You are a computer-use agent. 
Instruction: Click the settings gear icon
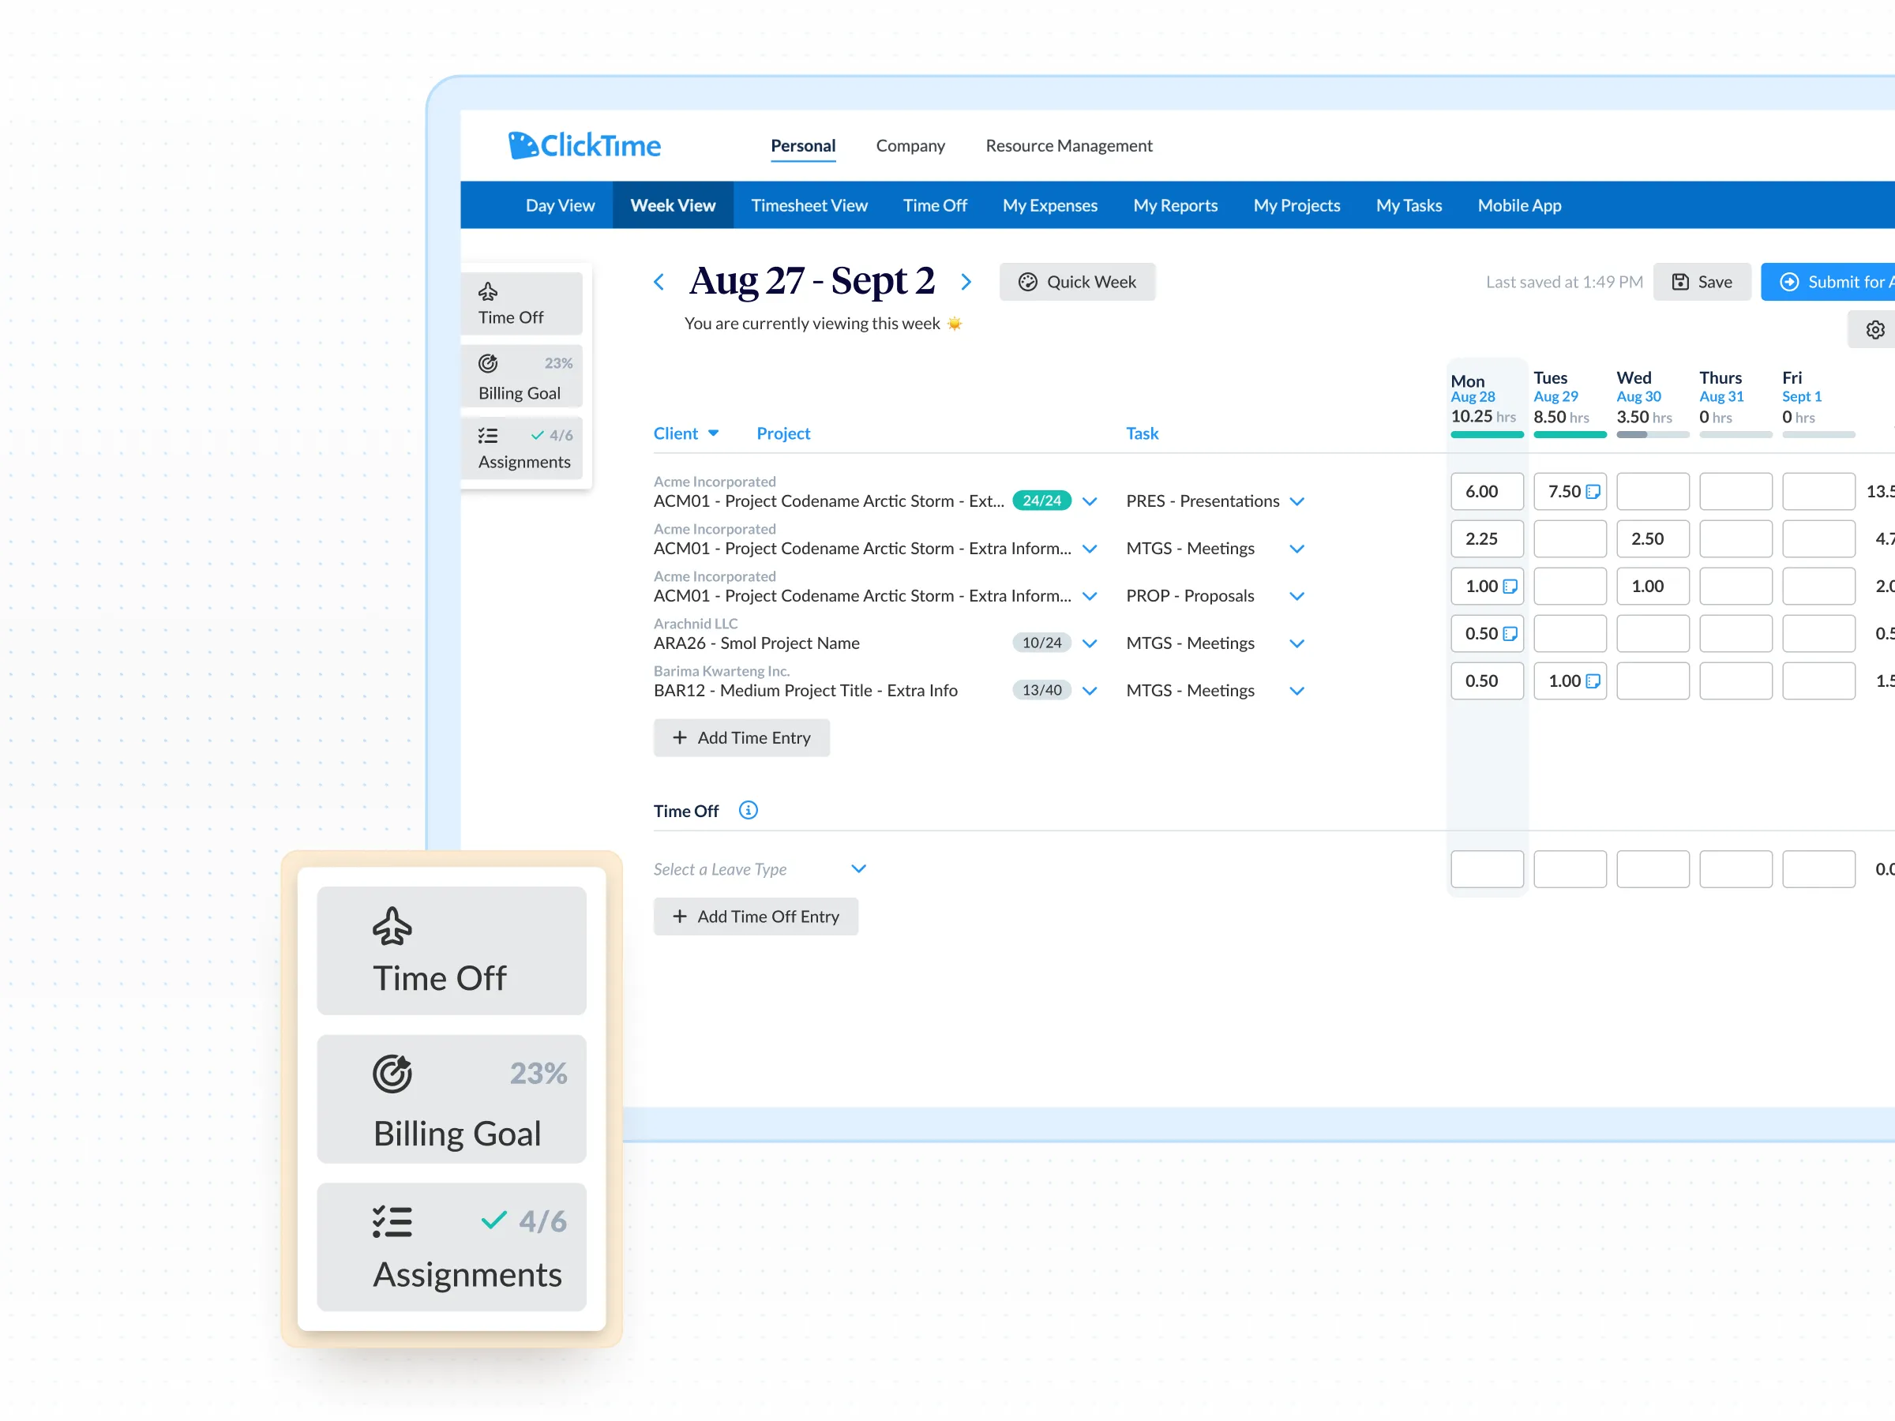coord(1874,330)
